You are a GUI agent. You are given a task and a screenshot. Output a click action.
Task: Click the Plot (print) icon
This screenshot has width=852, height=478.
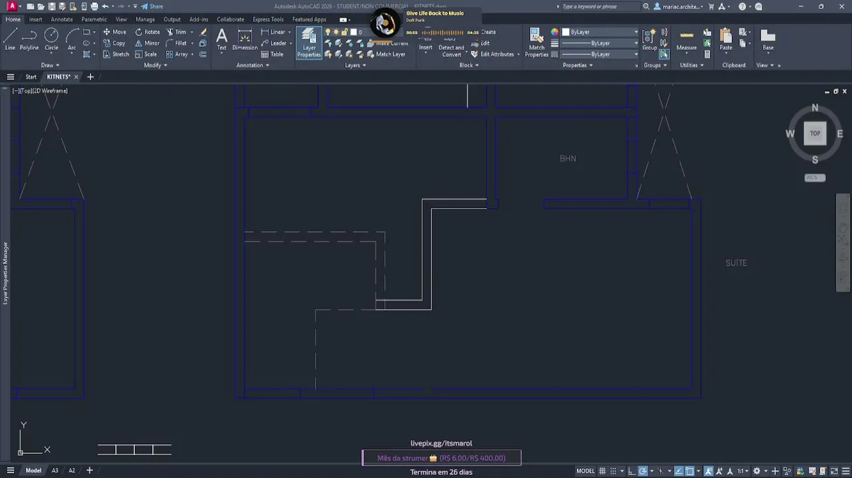[x=94, y=7]
